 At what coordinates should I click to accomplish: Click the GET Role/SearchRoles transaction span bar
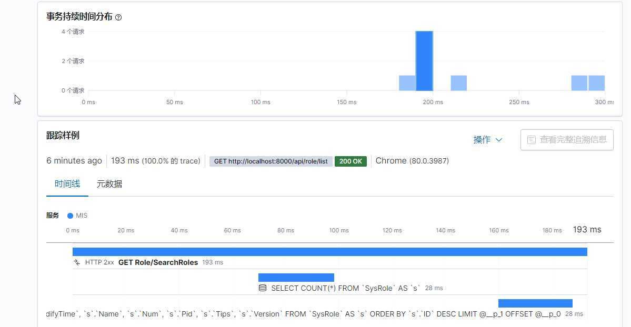pos(329,252)
